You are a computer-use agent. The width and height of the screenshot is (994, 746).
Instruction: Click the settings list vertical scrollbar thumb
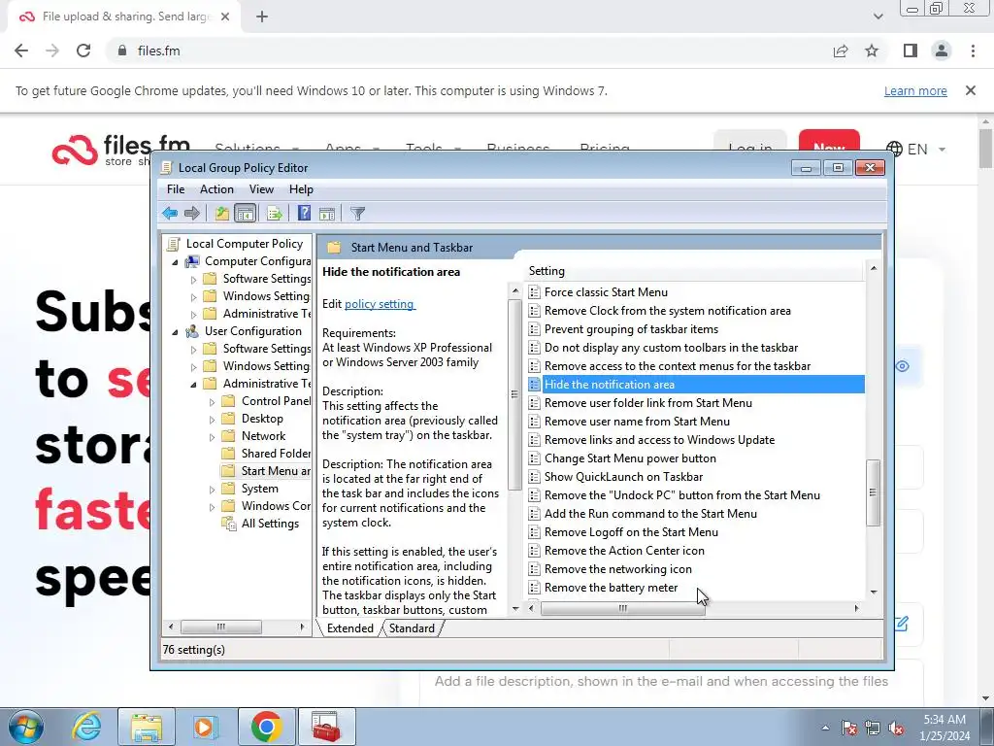(873, 492)
